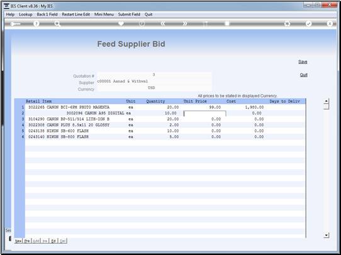This screenshot has width=341, height=255.
Task: Click the heart favorites icon
Action: pyautogui.click(x=121, y=24)
